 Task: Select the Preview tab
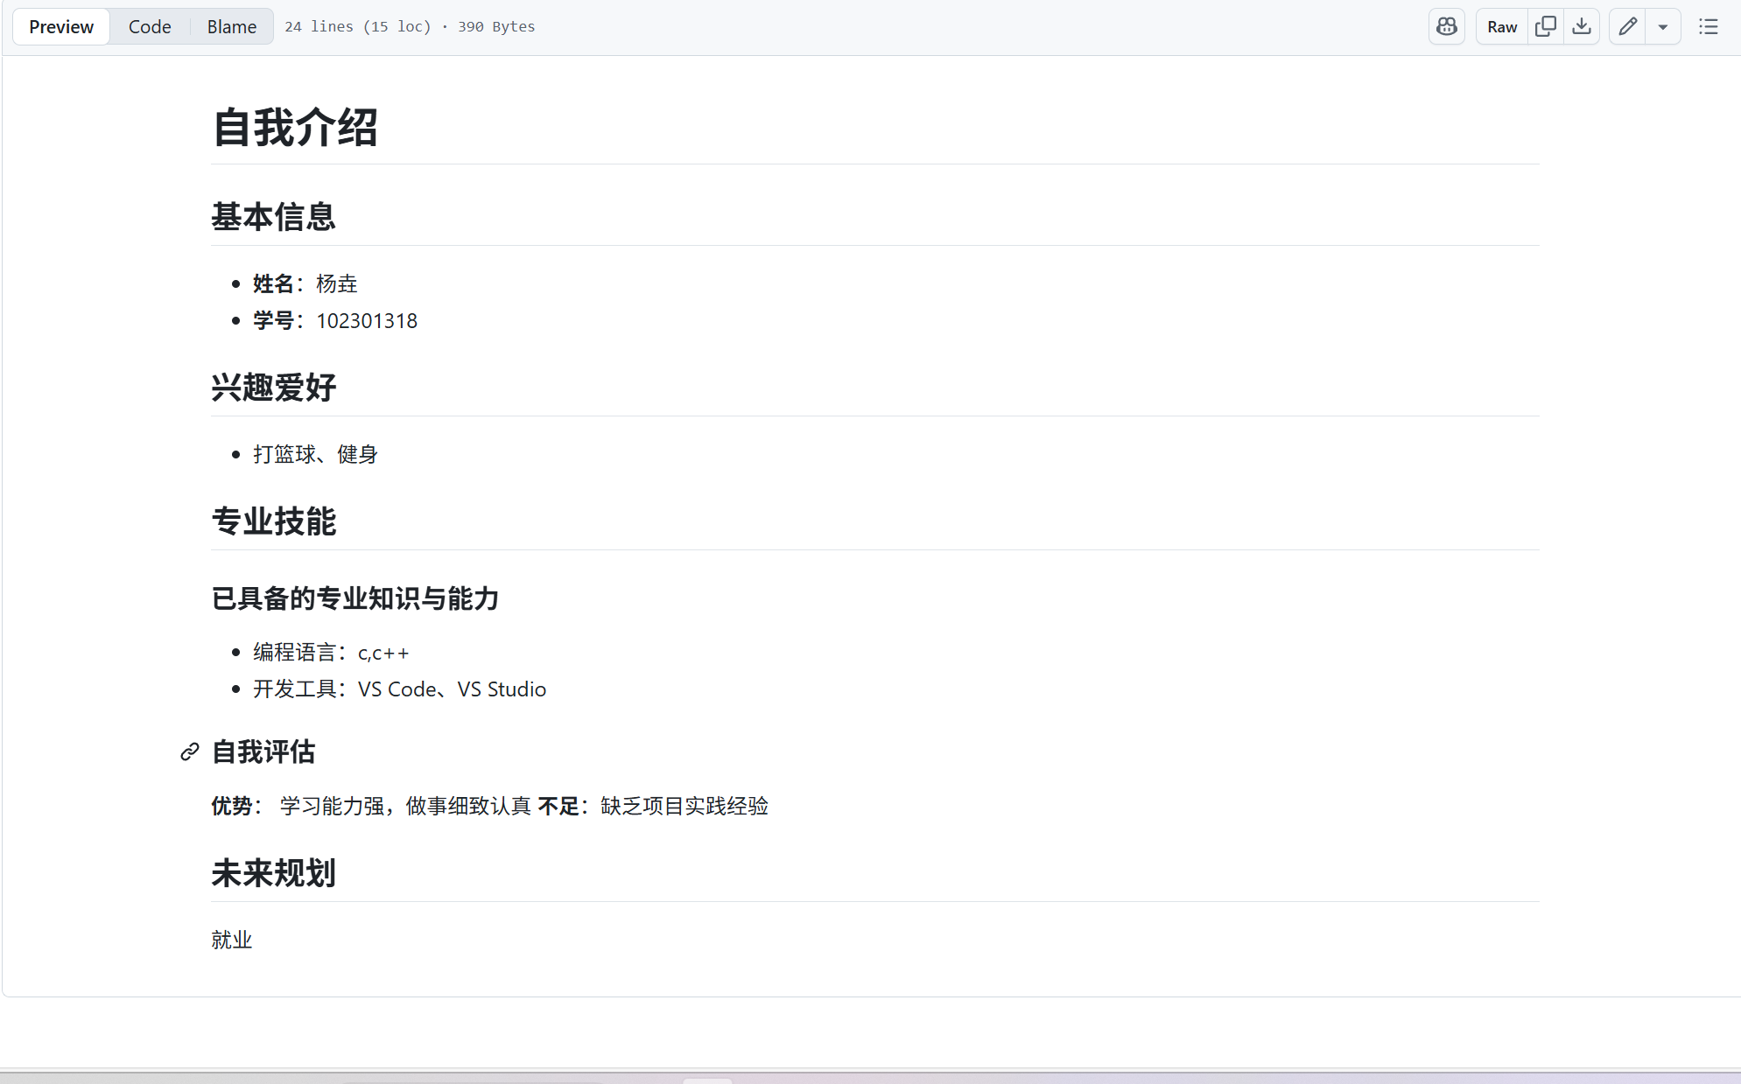(x=60, y=26)
